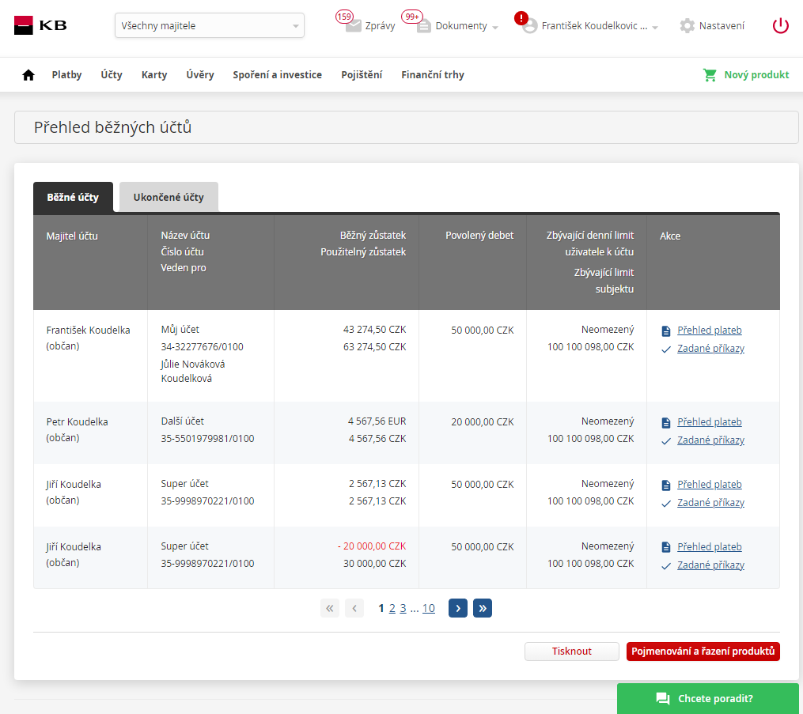Click Pojmenování a řazení produktů button
Image resolution: width=803 pixels, height=714 pixels.
pos(703,652)
